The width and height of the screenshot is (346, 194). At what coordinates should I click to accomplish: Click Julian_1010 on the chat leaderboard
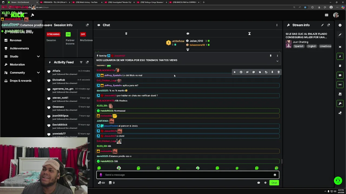pos(196,41)
